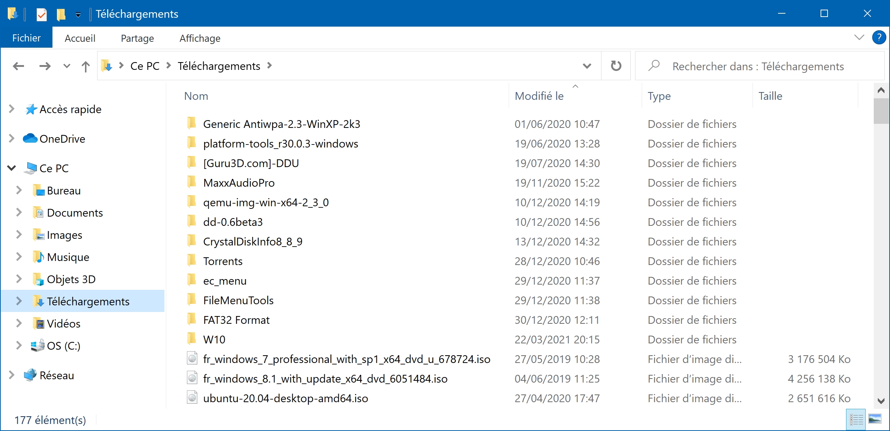Go forward with the right arrow
890x431 pixels.
(x=45, y=66)
